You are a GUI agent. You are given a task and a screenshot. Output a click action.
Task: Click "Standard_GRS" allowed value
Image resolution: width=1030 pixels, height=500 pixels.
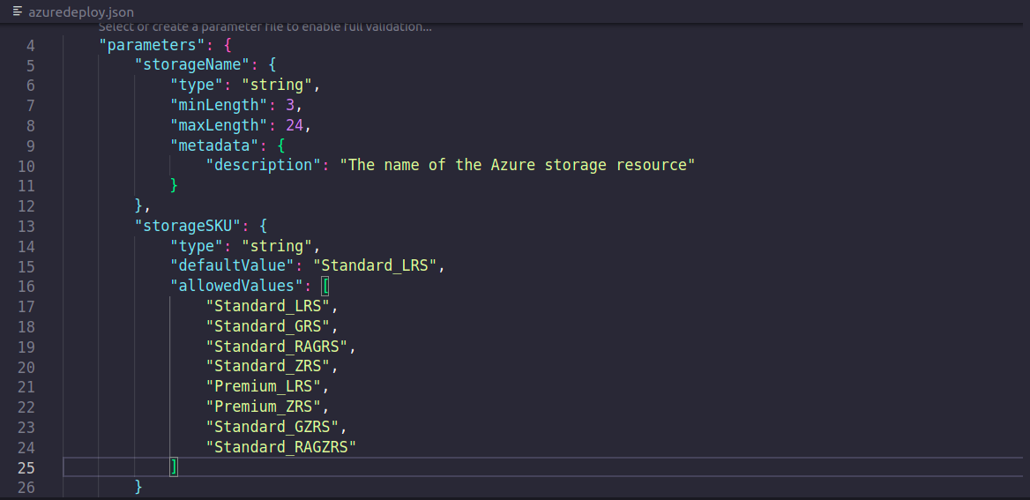click(x=268, y=326)
